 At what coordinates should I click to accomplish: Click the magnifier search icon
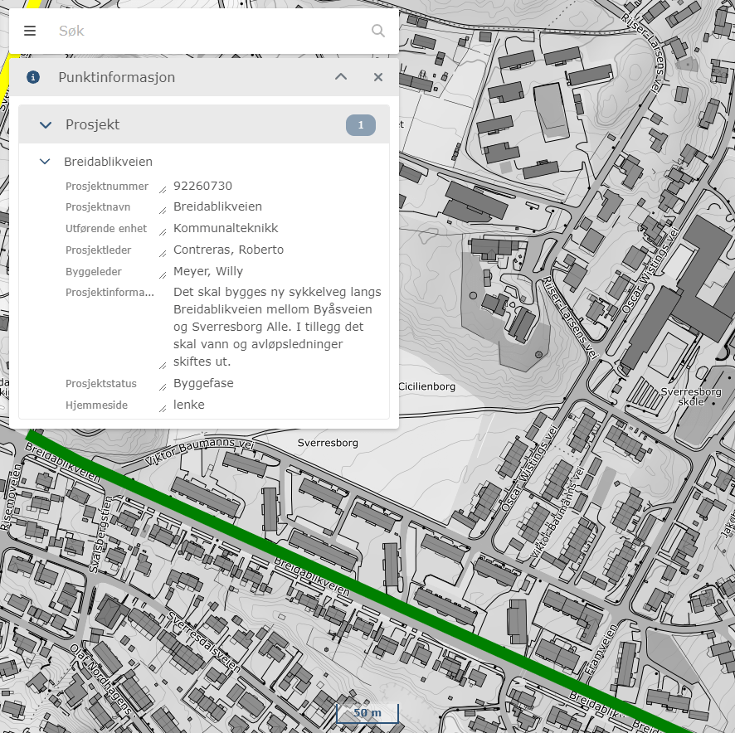[378, 31]
